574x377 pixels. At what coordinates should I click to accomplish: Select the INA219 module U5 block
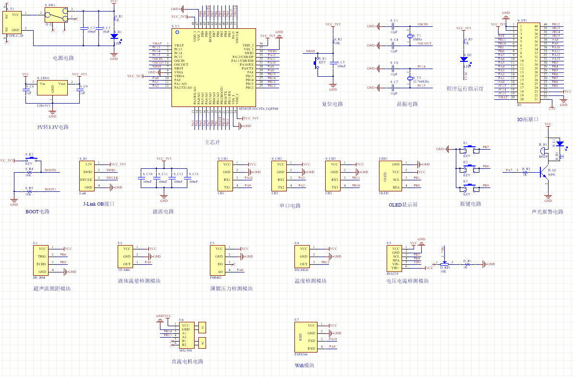point(394,258)
